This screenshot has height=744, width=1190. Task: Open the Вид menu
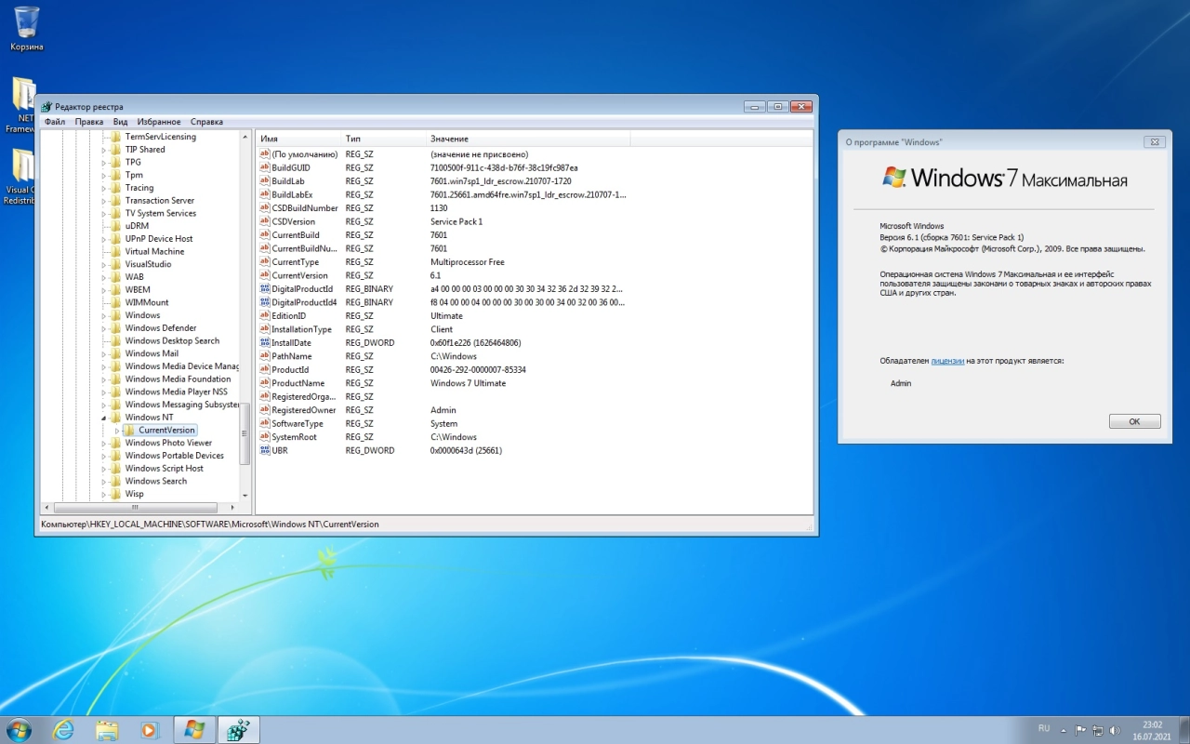pos(121,122)
